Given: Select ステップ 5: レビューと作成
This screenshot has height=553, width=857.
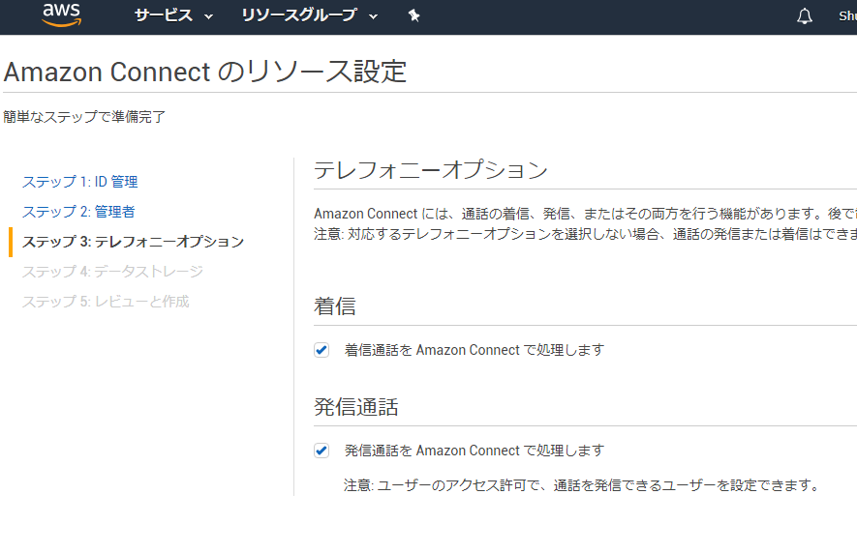Looking at the screenshot, I should pyautogui.click(x=106, y=302).
